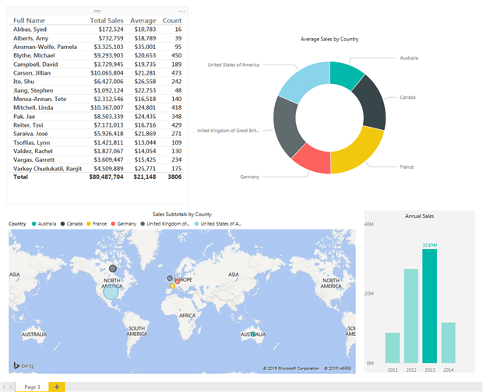
Task: Select the Canada bubble on the map
Action: (x=113, y=268)
